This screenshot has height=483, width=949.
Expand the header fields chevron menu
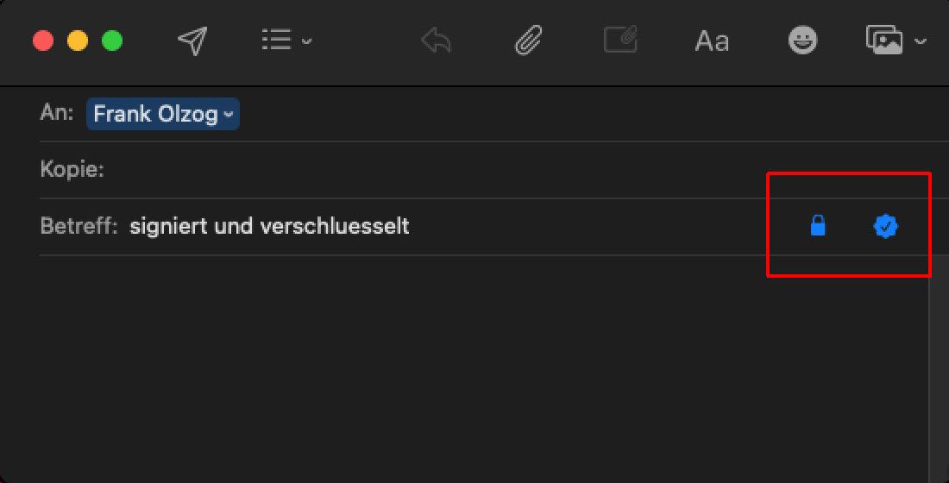click(x=306, y=41)
